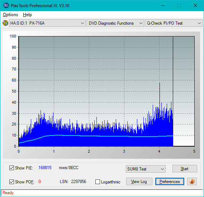The image size is (204, 197).
Task: Click the PlexTools XL logo in title bar
Action: pyautogui.click(x=6, y=5)
